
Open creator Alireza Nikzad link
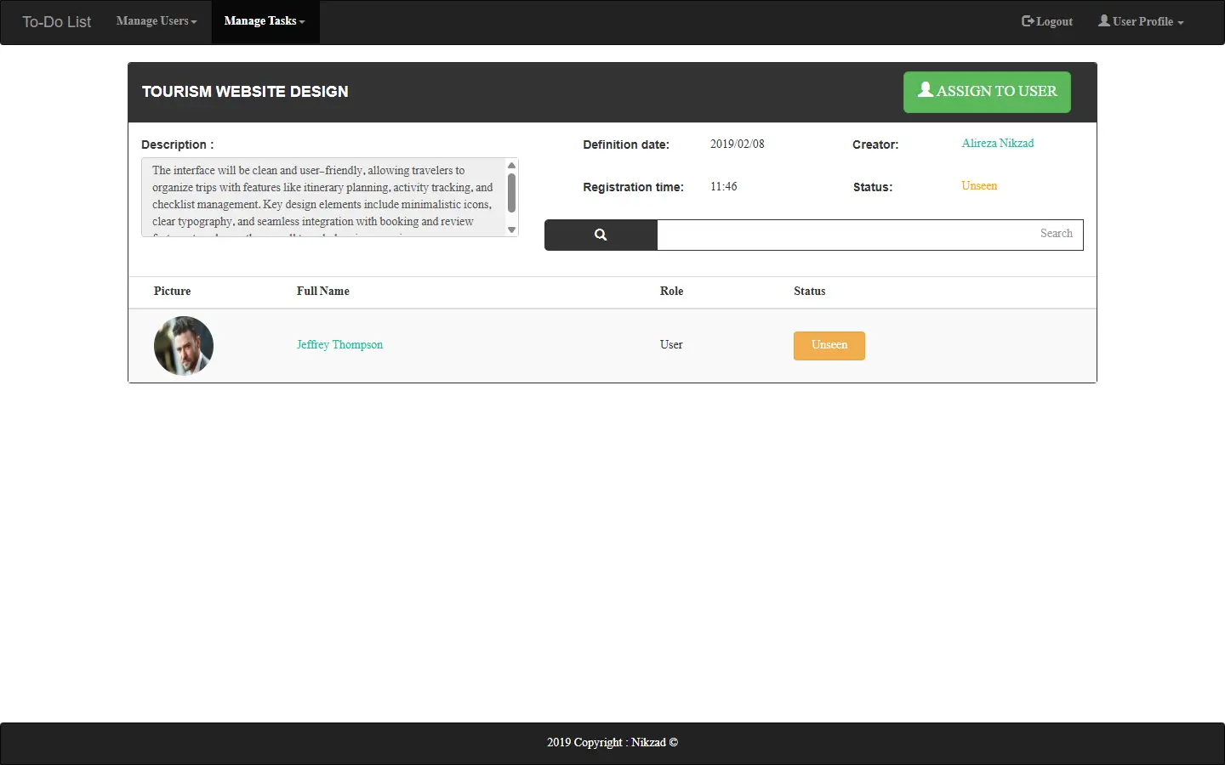pyautogui.click(x=998, y=144)
